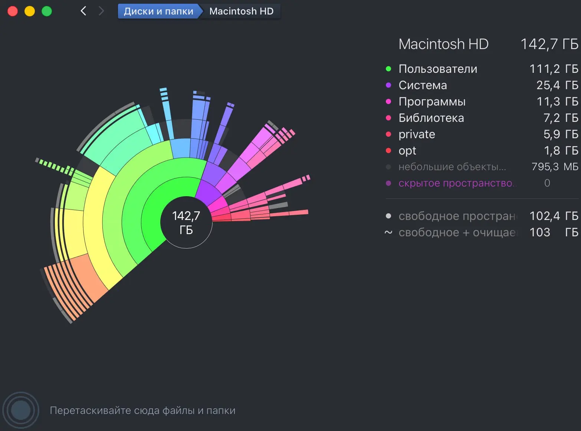Viewport: 581px width, 431px height.
Task: Click the center 142,7 ГБ circle
Action: tap(186, 222)
